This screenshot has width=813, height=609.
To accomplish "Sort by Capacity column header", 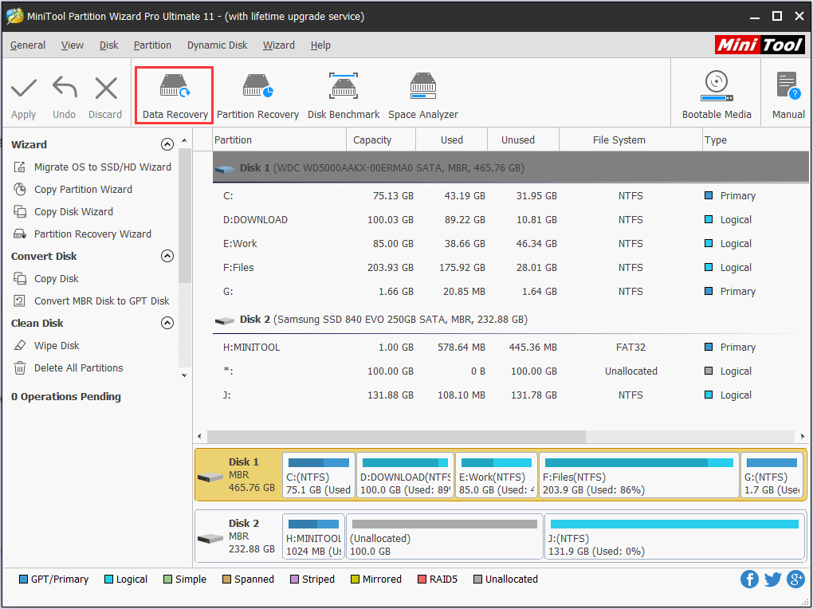I will tap(380, 140).
